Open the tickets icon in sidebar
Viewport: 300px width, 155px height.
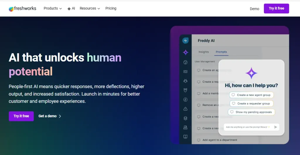pyautogui.click(x=185, y=72)
